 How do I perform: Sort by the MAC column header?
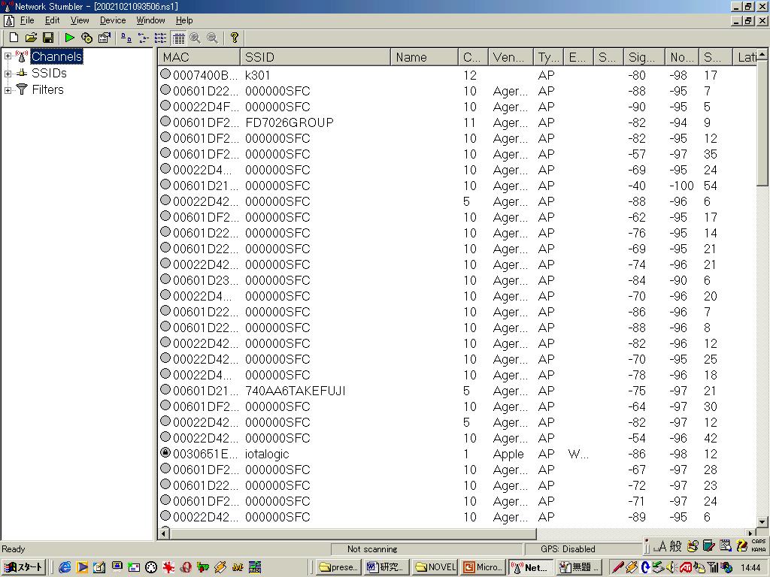[x=199, y=57]
